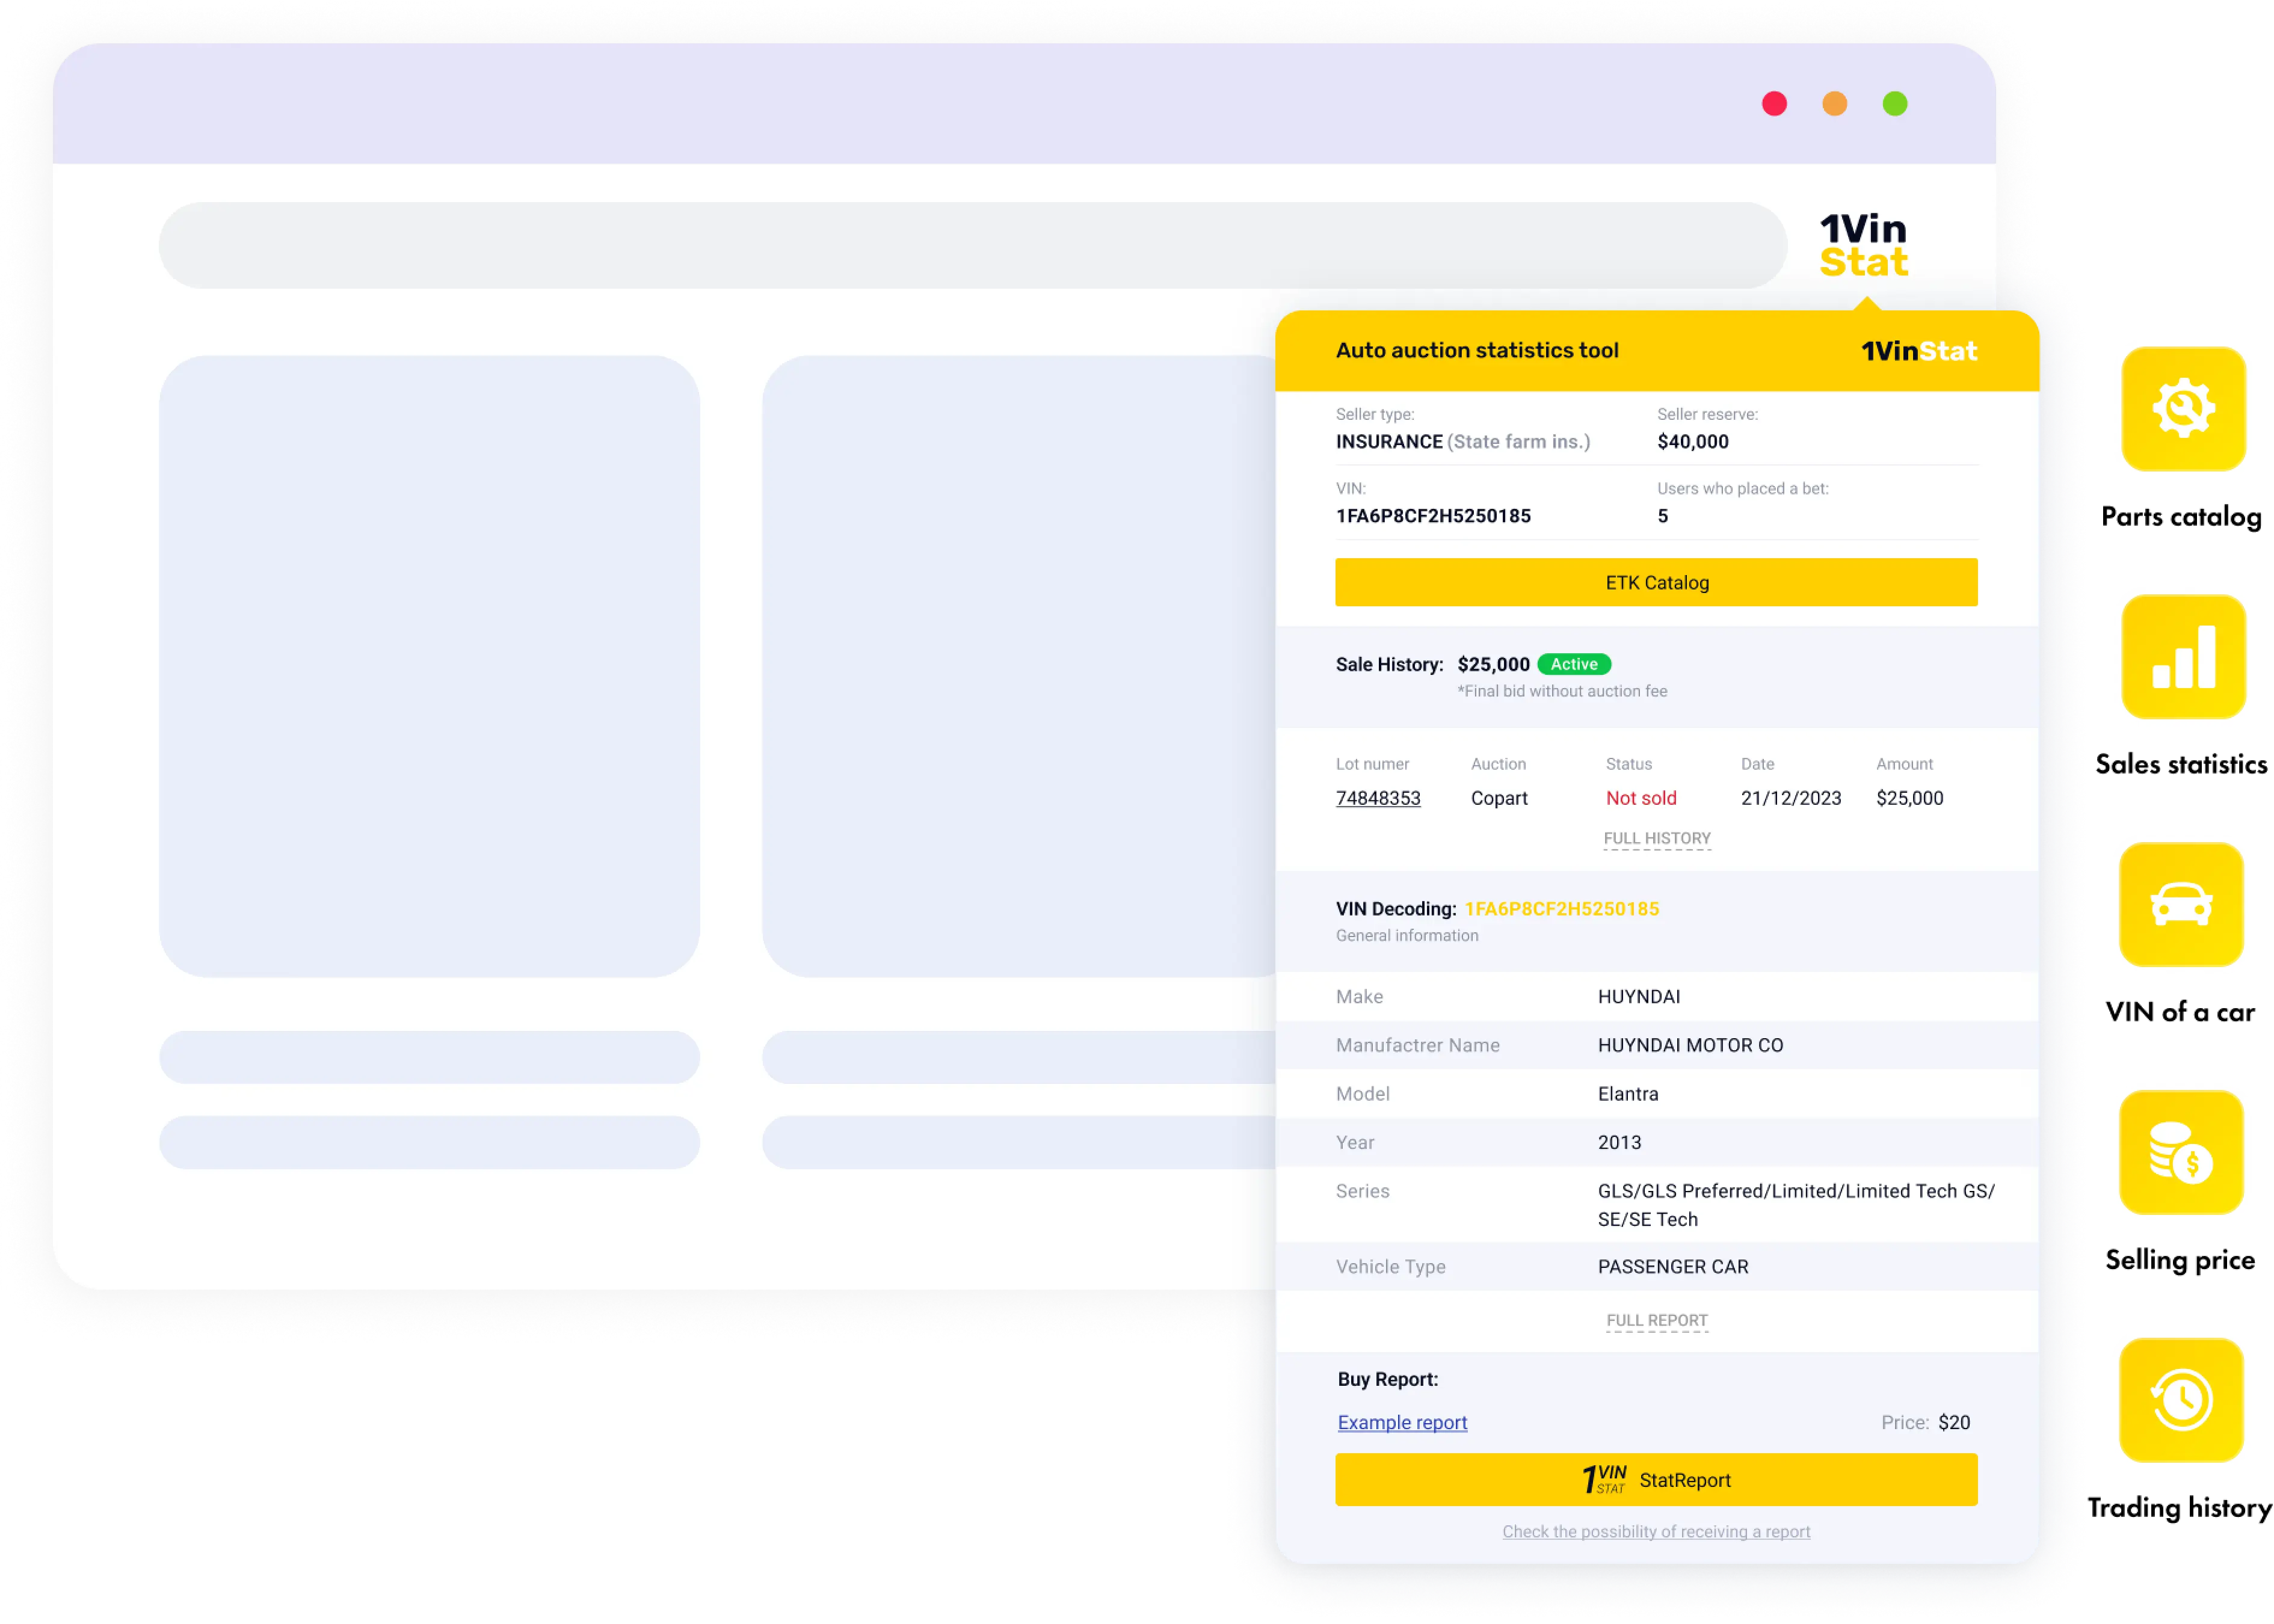
Task: Click the yellow car icon tile
Action: coord(2181,904)
